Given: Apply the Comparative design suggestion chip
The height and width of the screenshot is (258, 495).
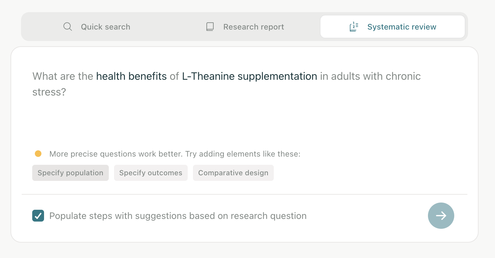Looking at the screenshot, I should [233, 173].
